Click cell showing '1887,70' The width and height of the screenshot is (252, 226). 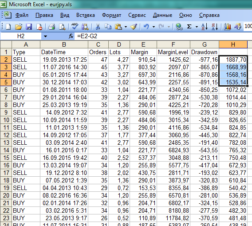pos(233,59)
